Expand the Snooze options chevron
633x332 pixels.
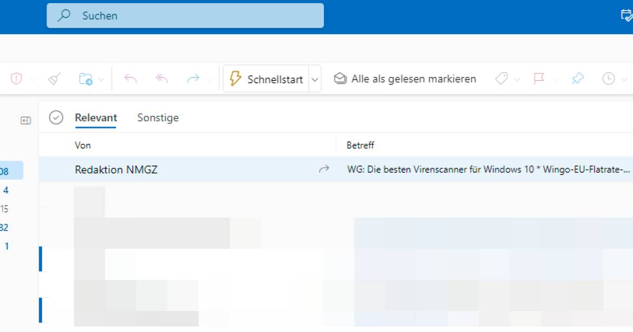pos(623,79)
